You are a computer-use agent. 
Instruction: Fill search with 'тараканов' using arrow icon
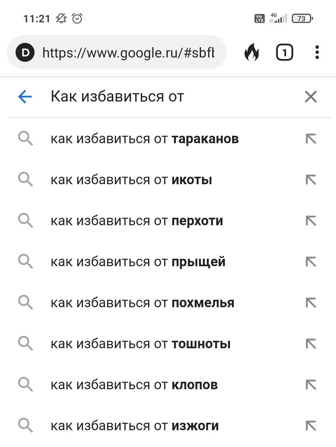[x=310, y=139]
